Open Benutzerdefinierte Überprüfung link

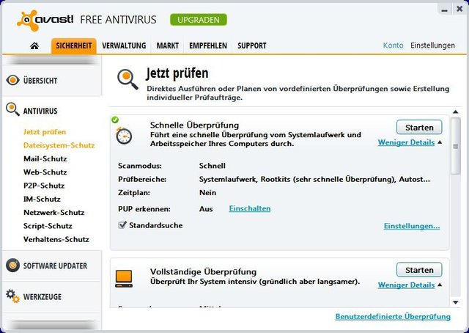(x=393, y=317)
